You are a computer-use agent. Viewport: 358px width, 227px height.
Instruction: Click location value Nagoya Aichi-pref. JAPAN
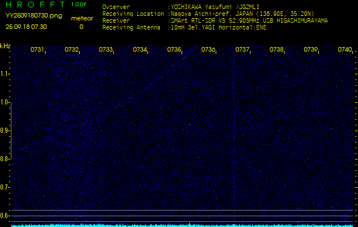coord(212,14)
